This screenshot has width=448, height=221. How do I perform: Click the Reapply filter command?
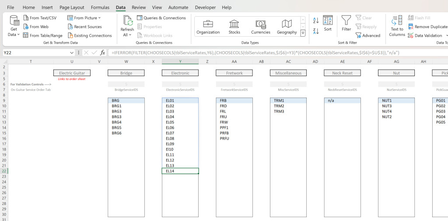click(x=366, y=27)
